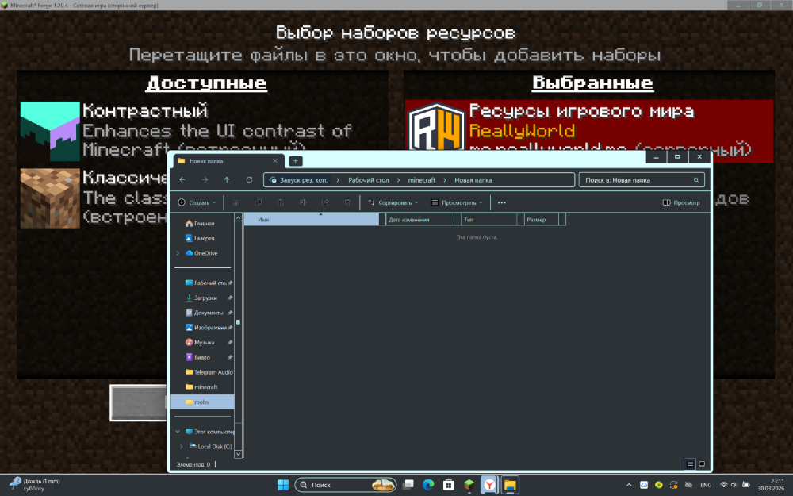Expand breadcrumb chevron after minecraft
This screenshot has width=793, height=496.
coord(445,180)
